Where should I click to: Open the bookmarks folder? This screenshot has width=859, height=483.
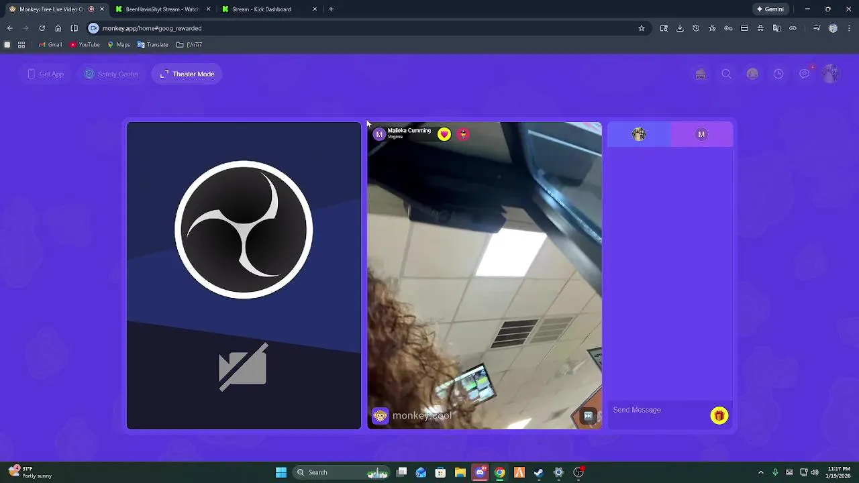[x=189, y=45]
